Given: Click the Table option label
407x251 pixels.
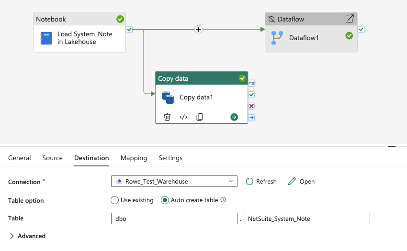Looking at the screenshot, I should tap(26, 201).
